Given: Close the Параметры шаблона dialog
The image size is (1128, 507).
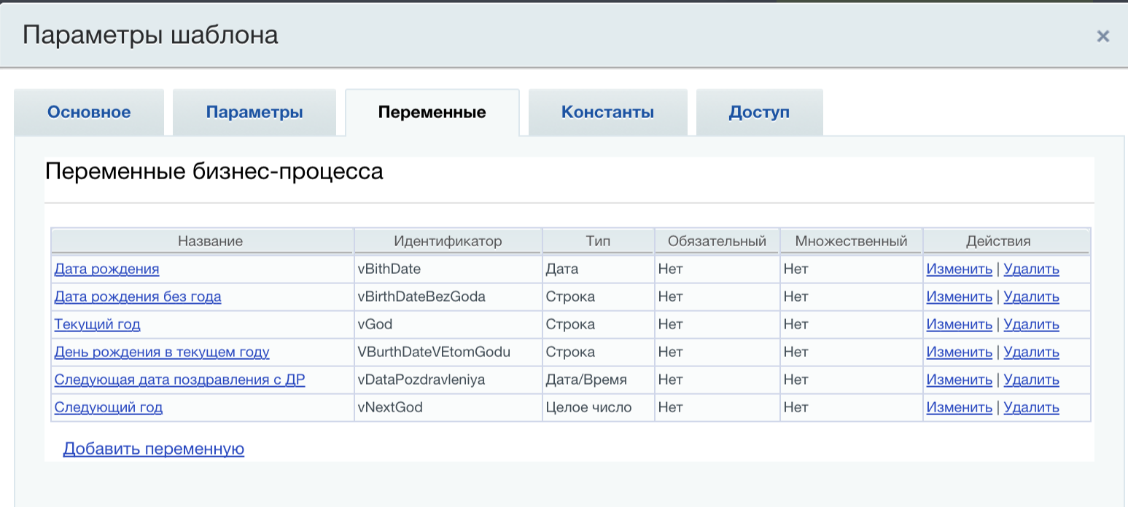Looking at the screenshot, I should point(1102,36).
